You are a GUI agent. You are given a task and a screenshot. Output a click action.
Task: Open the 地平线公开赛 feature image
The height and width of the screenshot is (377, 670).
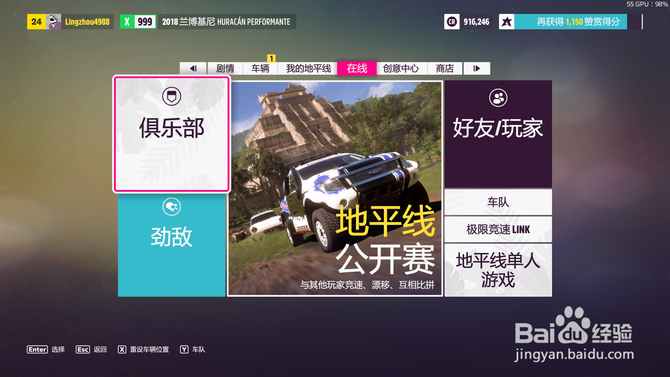[x=335, y=188]
